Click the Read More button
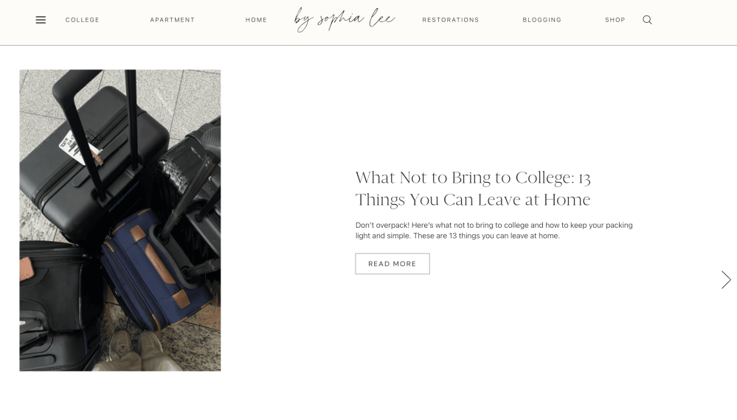The image size is (737, 420). (x=392, y=264)
